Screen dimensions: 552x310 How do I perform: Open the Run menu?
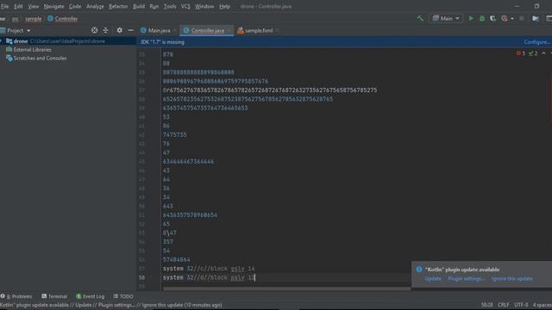point(154,6)
